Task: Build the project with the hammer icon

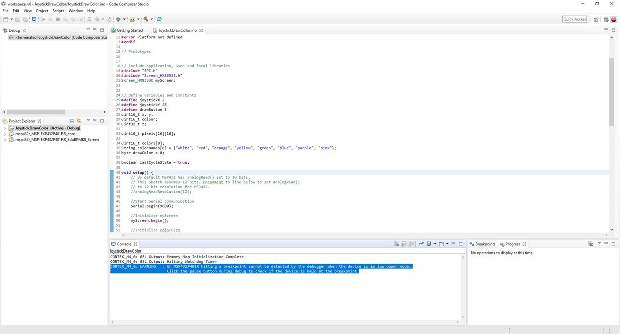Action: [x=146, y=19]
